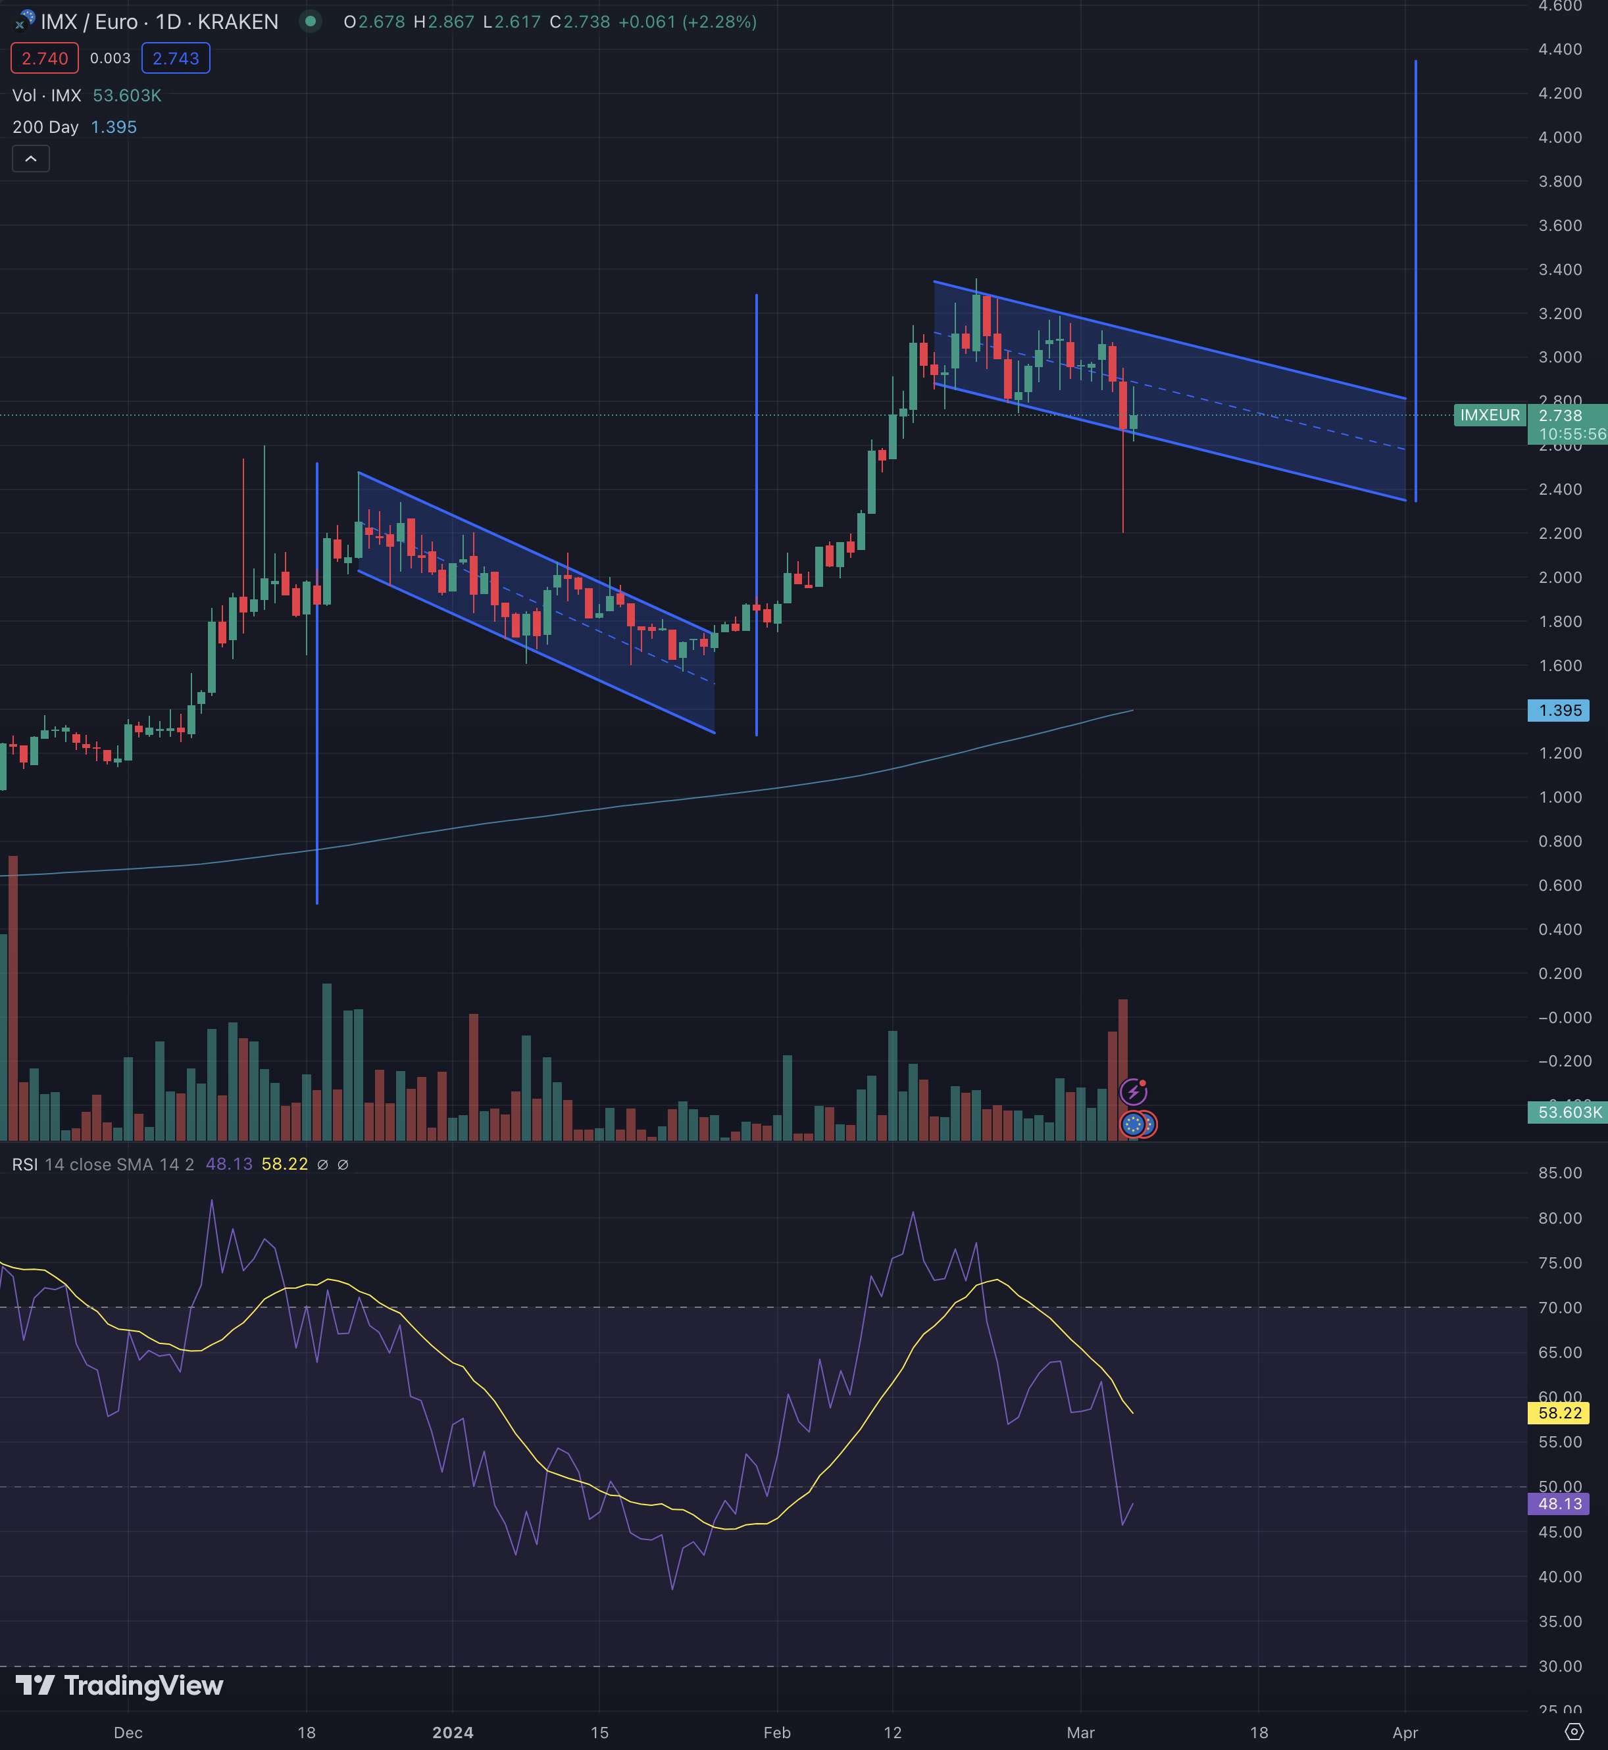Click the countdown timer 10:55:56
1608x1750 pixels.
tap(1572, 434)
